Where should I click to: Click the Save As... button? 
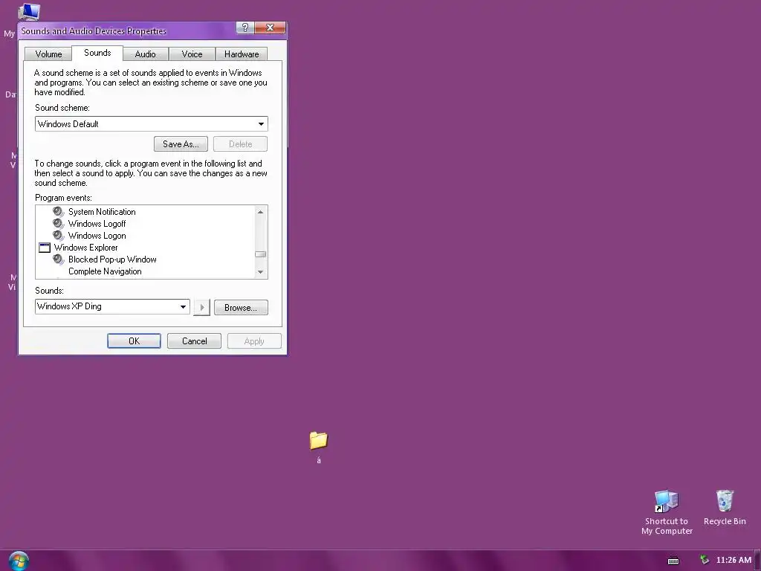[181, 144]
